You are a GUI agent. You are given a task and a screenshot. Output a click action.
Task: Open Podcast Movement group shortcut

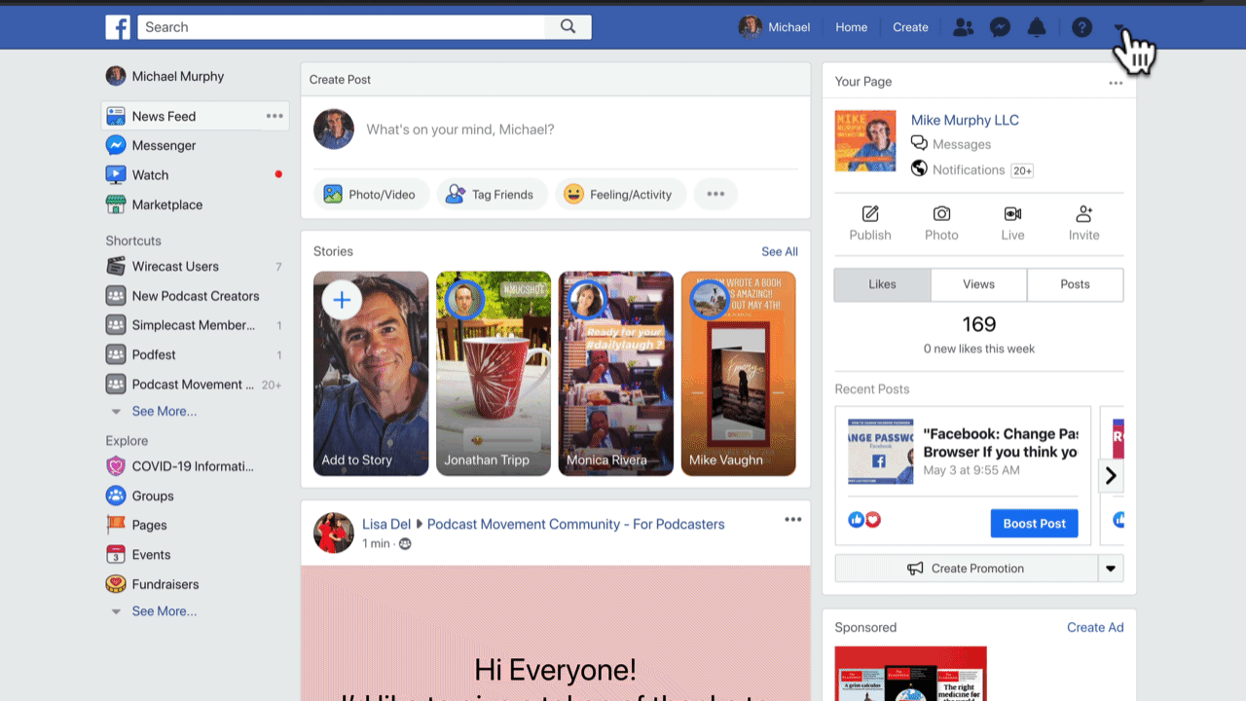[x=195, y=385]
